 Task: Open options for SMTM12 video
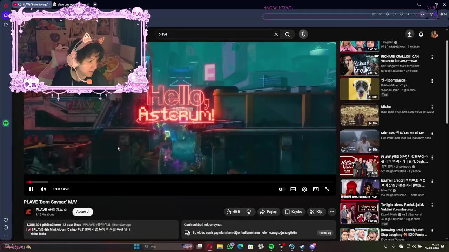coord(432,181)
